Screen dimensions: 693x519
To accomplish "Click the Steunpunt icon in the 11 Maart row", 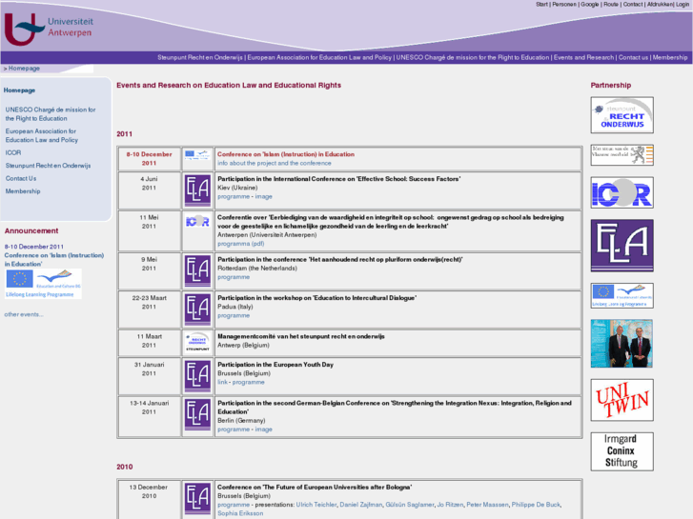I will (197, 342).
